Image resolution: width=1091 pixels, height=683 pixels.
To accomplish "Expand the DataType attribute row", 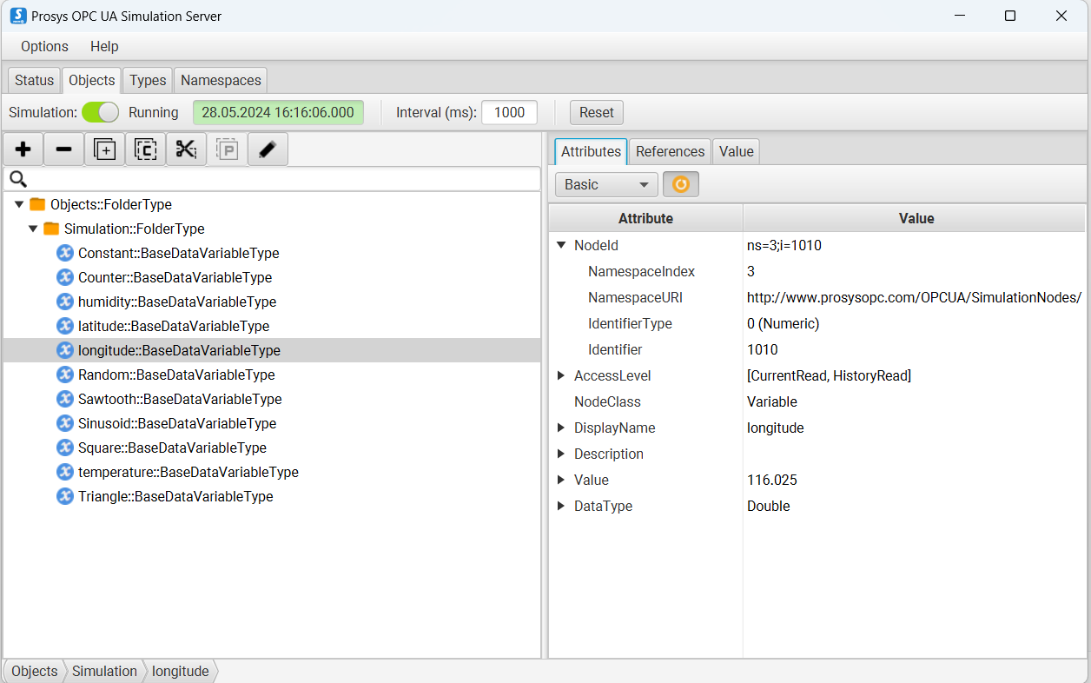I will 561,506.
